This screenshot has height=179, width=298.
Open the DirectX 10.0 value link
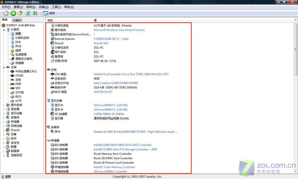tap(101, 43)
